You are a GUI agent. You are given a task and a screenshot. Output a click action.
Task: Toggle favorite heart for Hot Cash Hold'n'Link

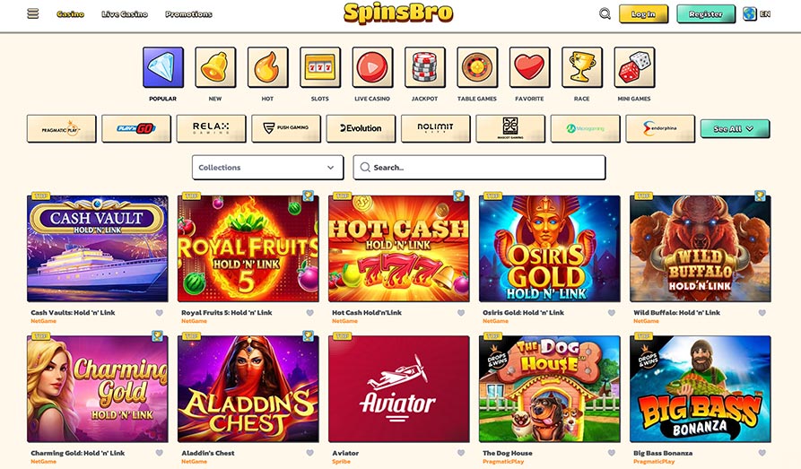point(461,313)
